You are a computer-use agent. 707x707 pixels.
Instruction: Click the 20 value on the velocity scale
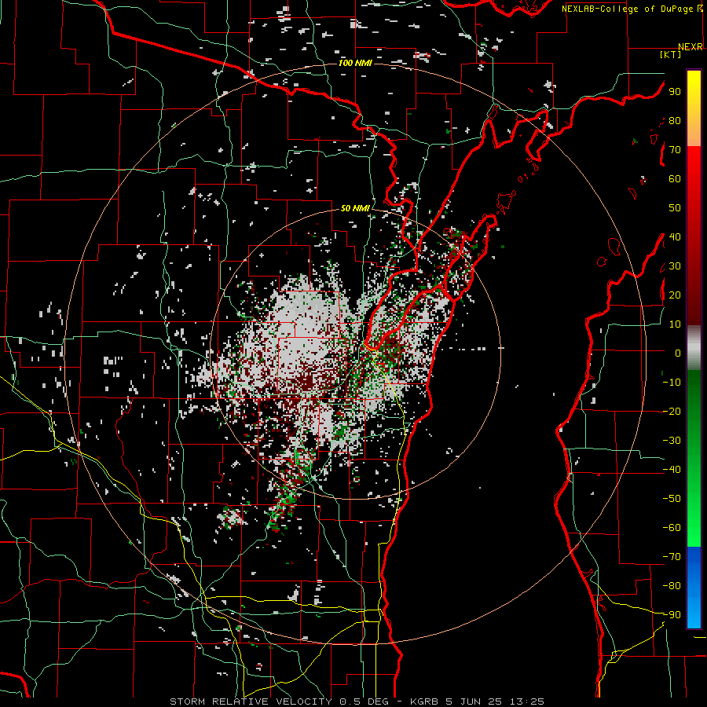[x=675, y=295]
